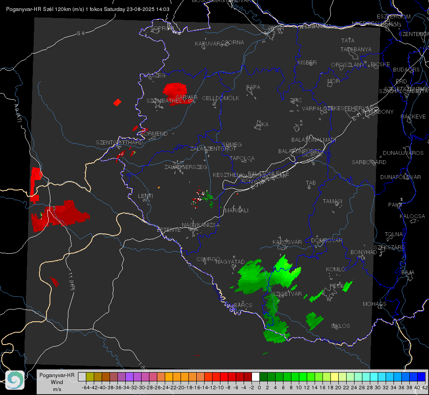
Task: Click the KAPOSVAR city label
Action: [287, 242]
